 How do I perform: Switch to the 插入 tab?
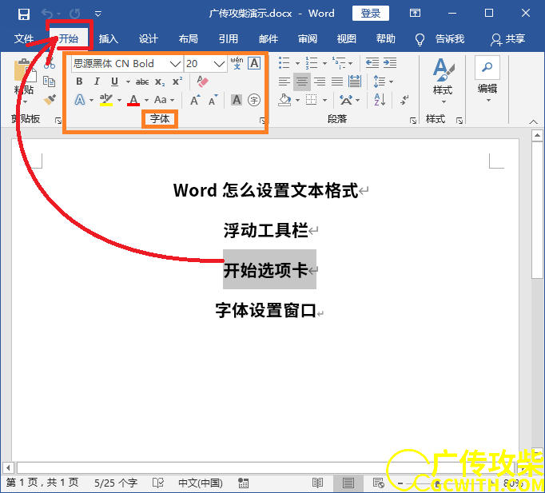pyautogui.click(x=108, y=38)
